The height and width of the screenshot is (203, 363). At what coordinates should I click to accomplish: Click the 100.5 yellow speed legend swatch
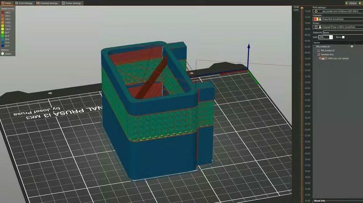click(x=3, y=29)
